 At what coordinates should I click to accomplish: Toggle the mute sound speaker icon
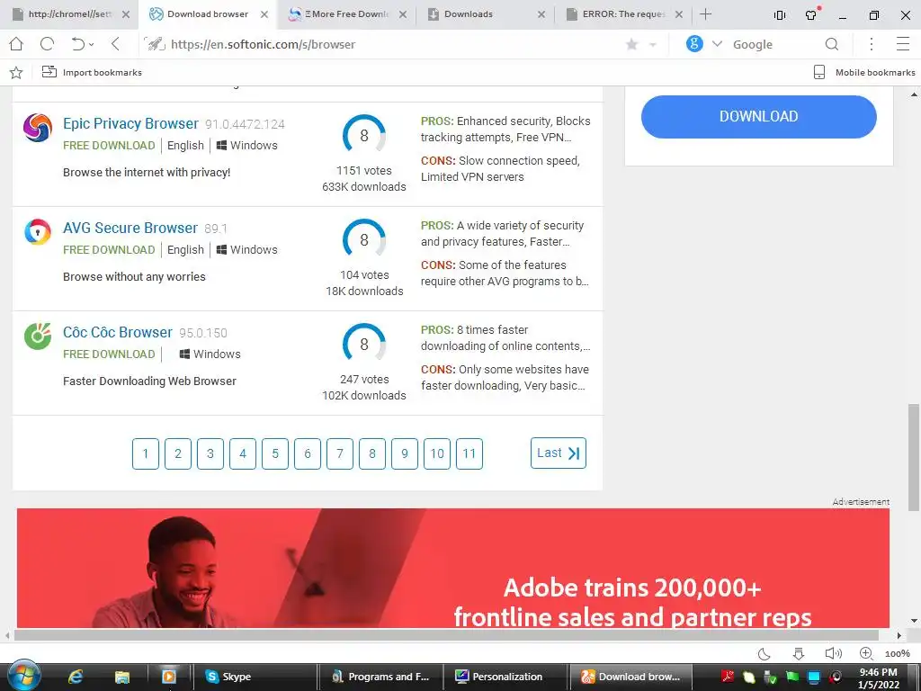click(x=833, y=653)
